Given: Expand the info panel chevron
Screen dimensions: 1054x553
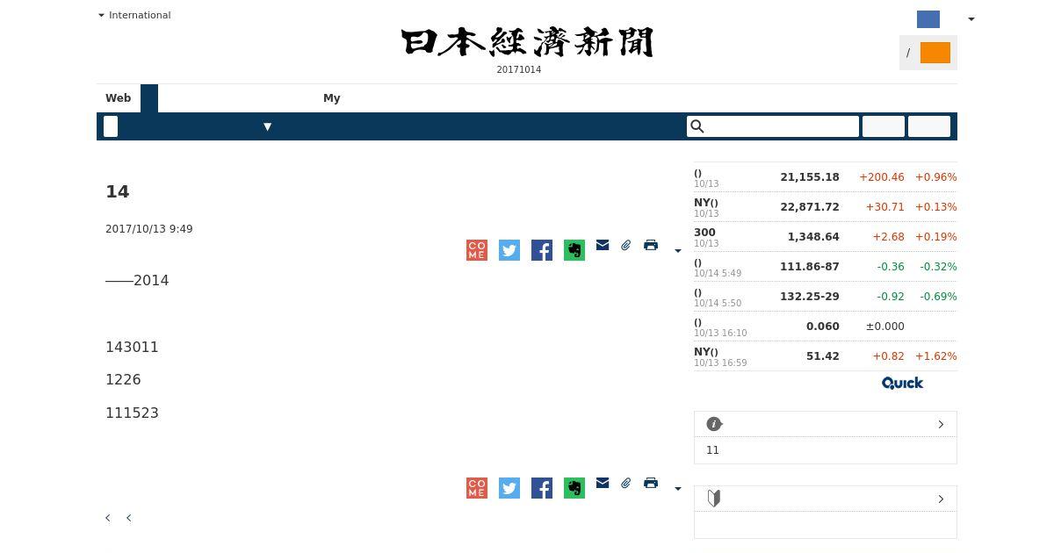Looking at the screenshot, I should click(941, 424).
